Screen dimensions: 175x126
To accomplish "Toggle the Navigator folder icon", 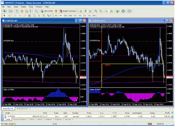I will pos(27,11).
